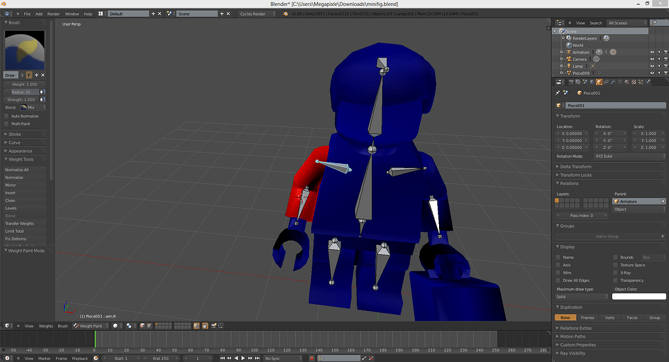Open the Scene properties tab icon
Screen dimensions: 669x362
pyautogui.click(x=585, y=82)
